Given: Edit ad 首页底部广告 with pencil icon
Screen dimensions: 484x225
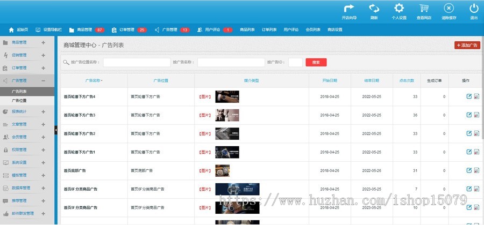Looking at the screenshot, I should (x=469, y=170).
